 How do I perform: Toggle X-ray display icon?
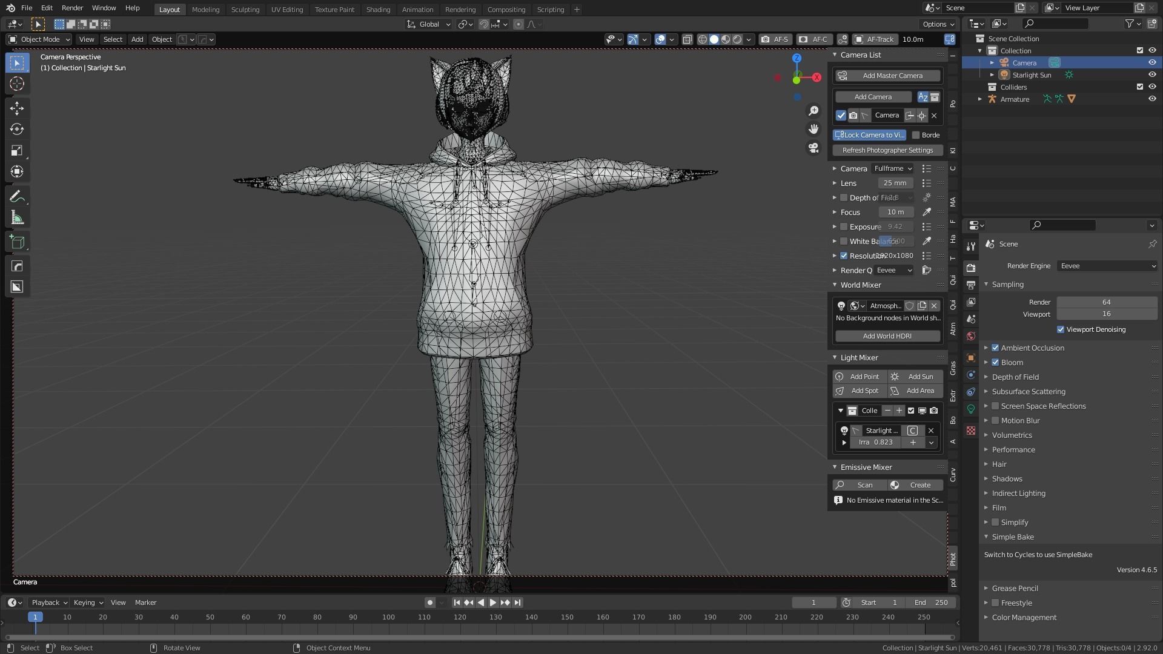687,39
